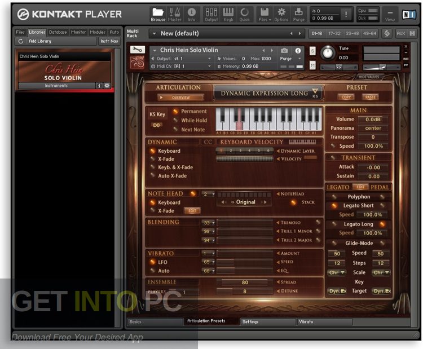The image size is (423, 349).
Task: Open library settings gear icon
Action: click(x=107, y=86)
